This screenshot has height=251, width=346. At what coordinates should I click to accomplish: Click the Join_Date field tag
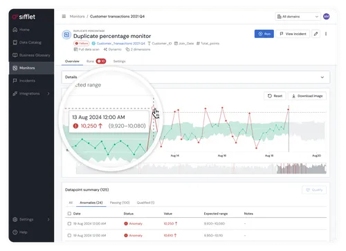click(x=184, y=44)
